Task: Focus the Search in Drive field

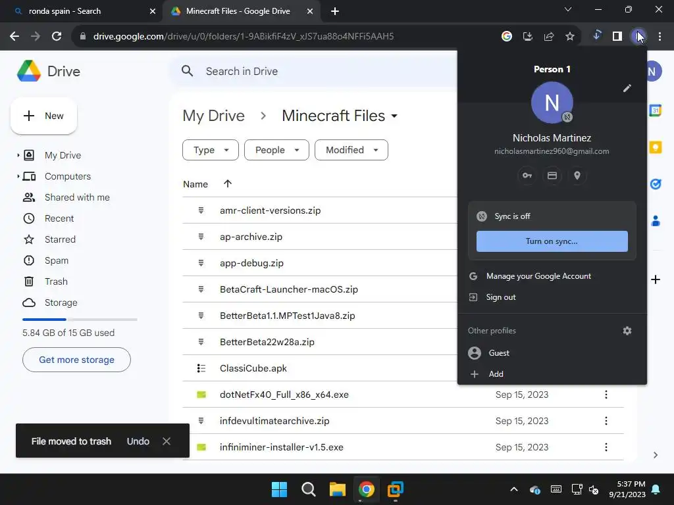Action: (314, 71)
